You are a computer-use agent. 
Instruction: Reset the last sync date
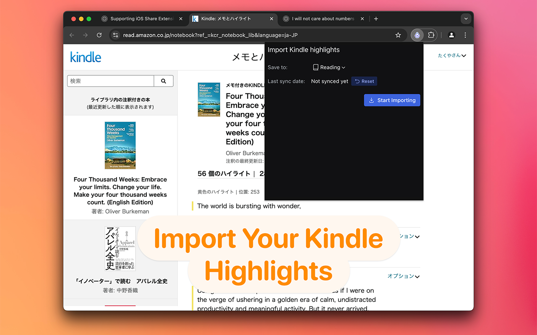tap(364, 81)
